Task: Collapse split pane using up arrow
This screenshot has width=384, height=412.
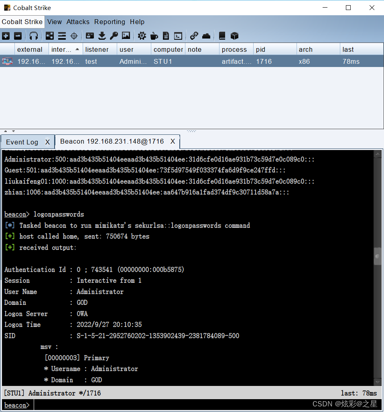Action: coord(6,131)
